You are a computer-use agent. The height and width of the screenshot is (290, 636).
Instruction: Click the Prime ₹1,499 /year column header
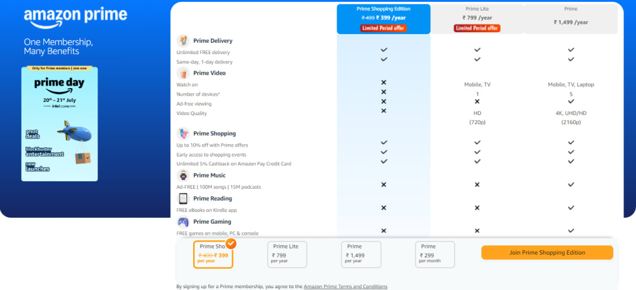pos(571,19)
